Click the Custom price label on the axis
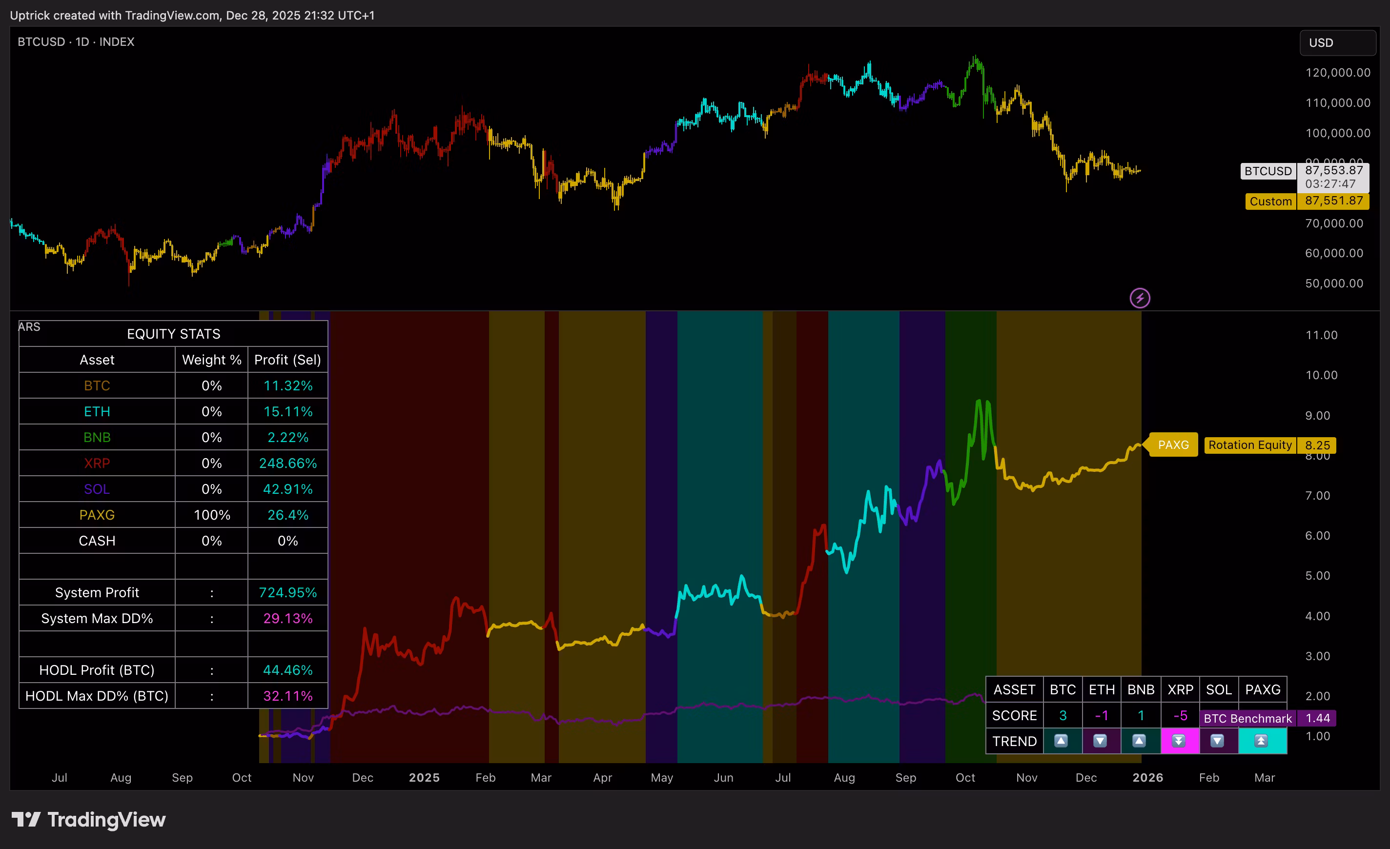Screen dimensions: 1390x849 point(1270,202)
